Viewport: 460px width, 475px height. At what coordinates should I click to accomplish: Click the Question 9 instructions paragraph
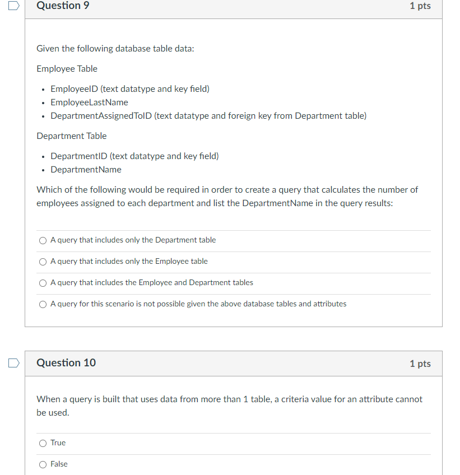tap(227, 196)
